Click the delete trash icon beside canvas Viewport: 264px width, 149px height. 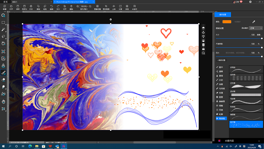click(x=203, y=45)
